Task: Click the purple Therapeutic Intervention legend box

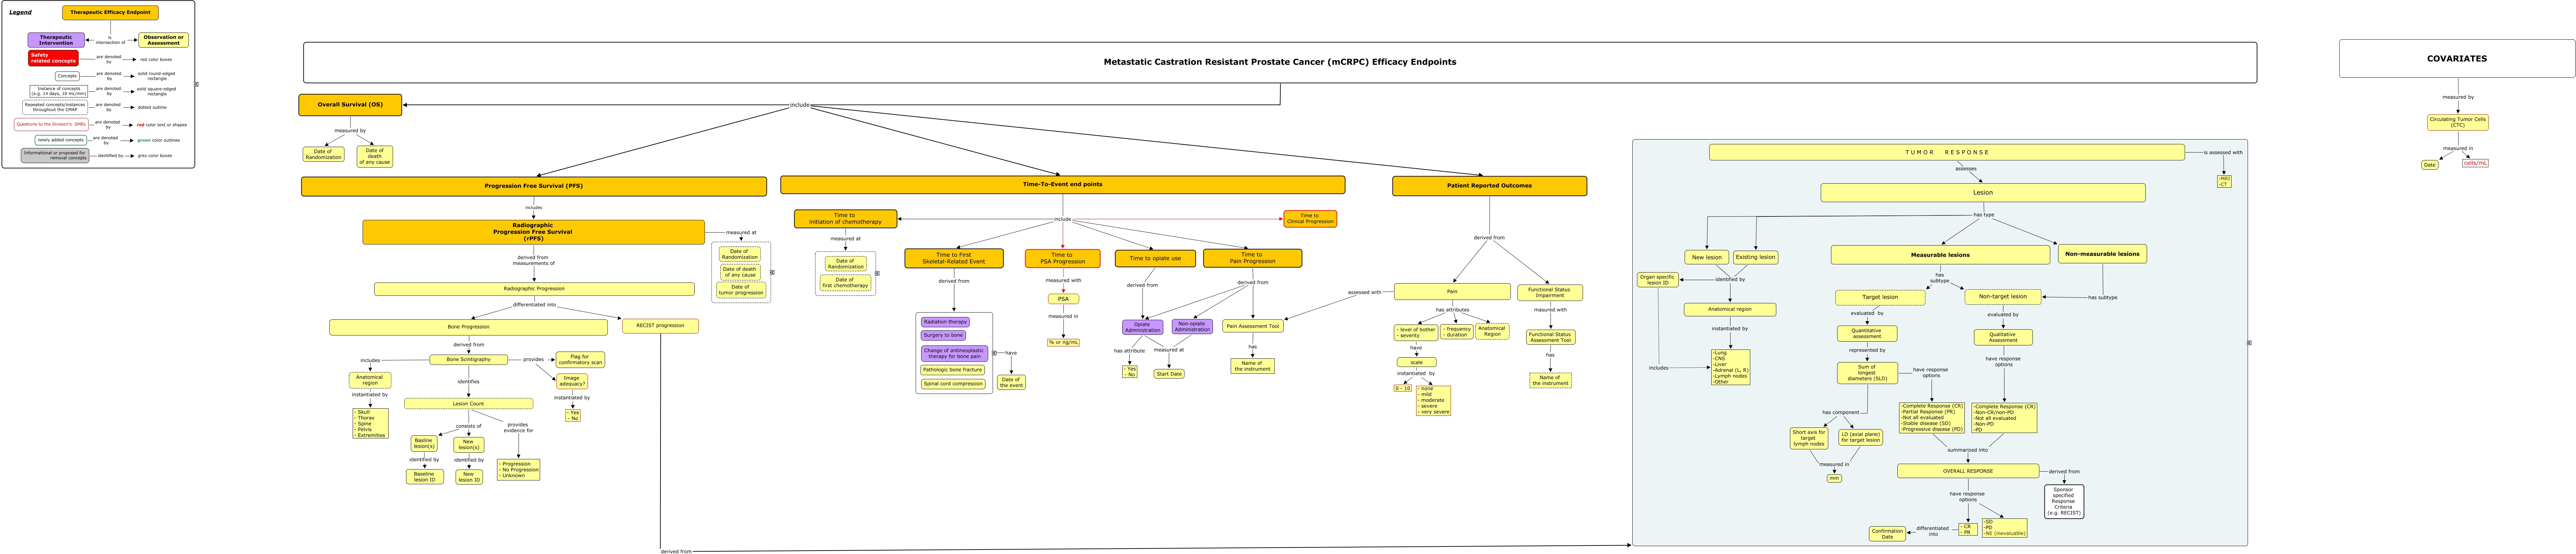Action: click(x=56, y=40)
